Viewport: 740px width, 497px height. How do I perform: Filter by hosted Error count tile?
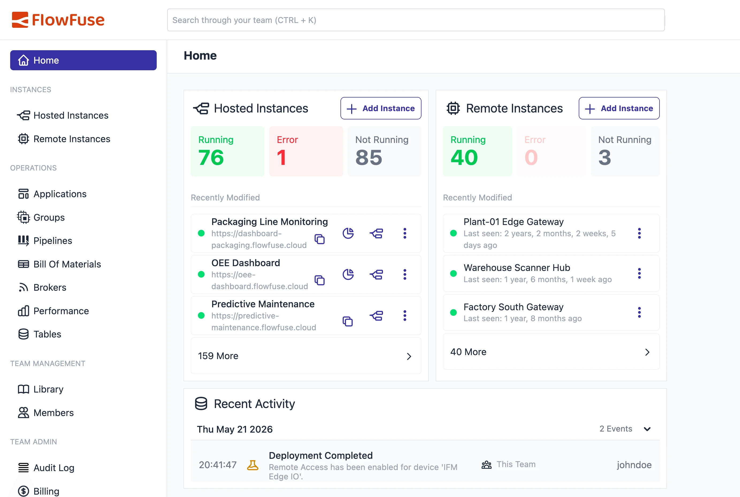(306, 151)
